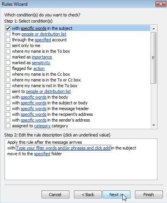167x203 pixels.
Task: Tick 'assigned to category category' checkbox
Action: [x=8, y=126]
